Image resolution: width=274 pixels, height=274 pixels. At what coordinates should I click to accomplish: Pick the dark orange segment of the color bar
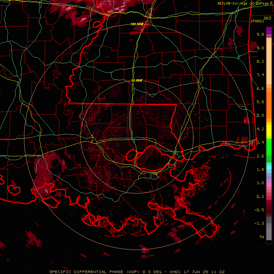(x=269, y=105)
